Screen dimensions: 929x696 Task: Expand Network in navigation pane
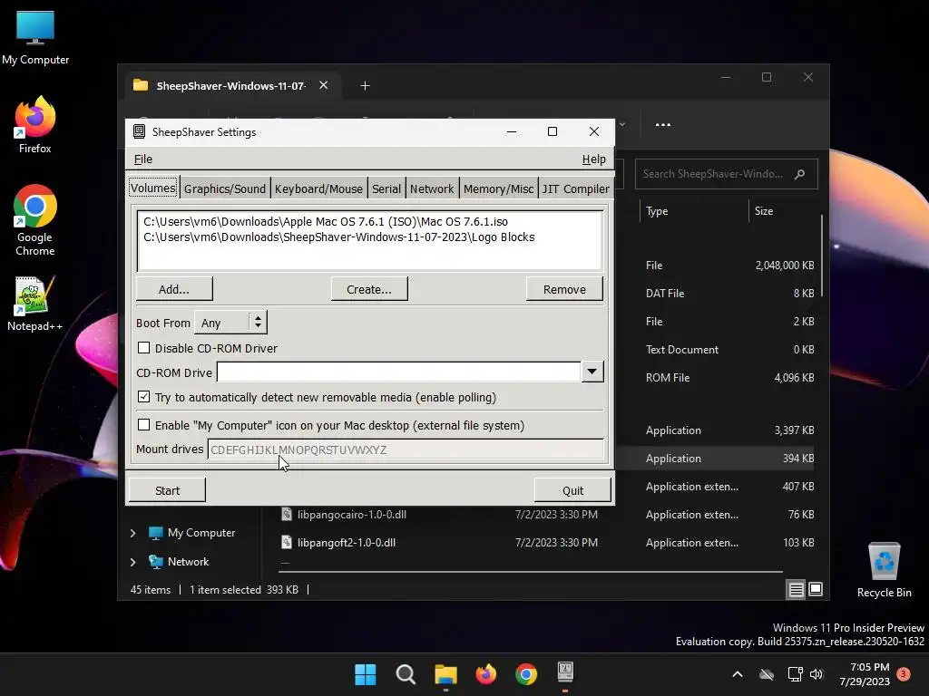point(132,562)
